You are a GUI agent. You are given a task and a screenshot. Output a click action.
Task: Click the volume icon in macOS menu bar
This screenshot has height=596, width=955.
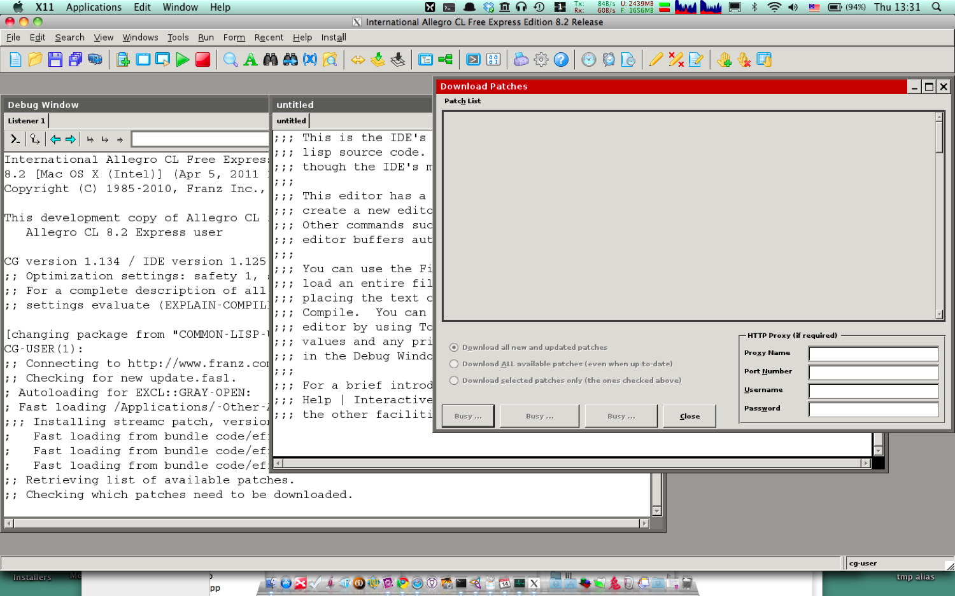(x=793, y=7)
